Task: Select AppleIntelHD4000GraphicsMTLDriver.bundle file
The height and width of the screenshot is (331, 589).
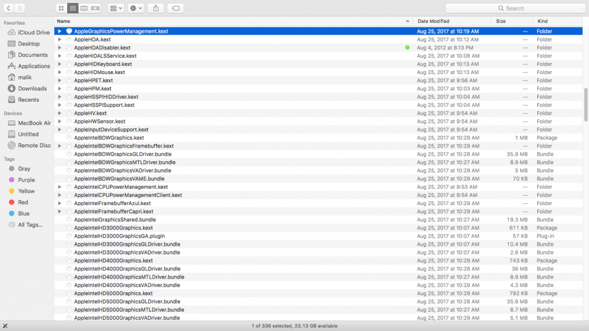Action: [319, 277]
